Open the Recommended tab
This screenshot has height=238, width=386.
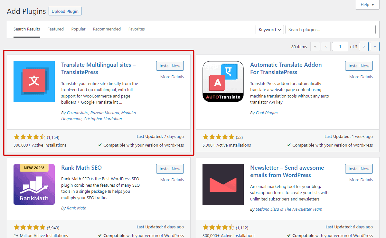(107, 29)
